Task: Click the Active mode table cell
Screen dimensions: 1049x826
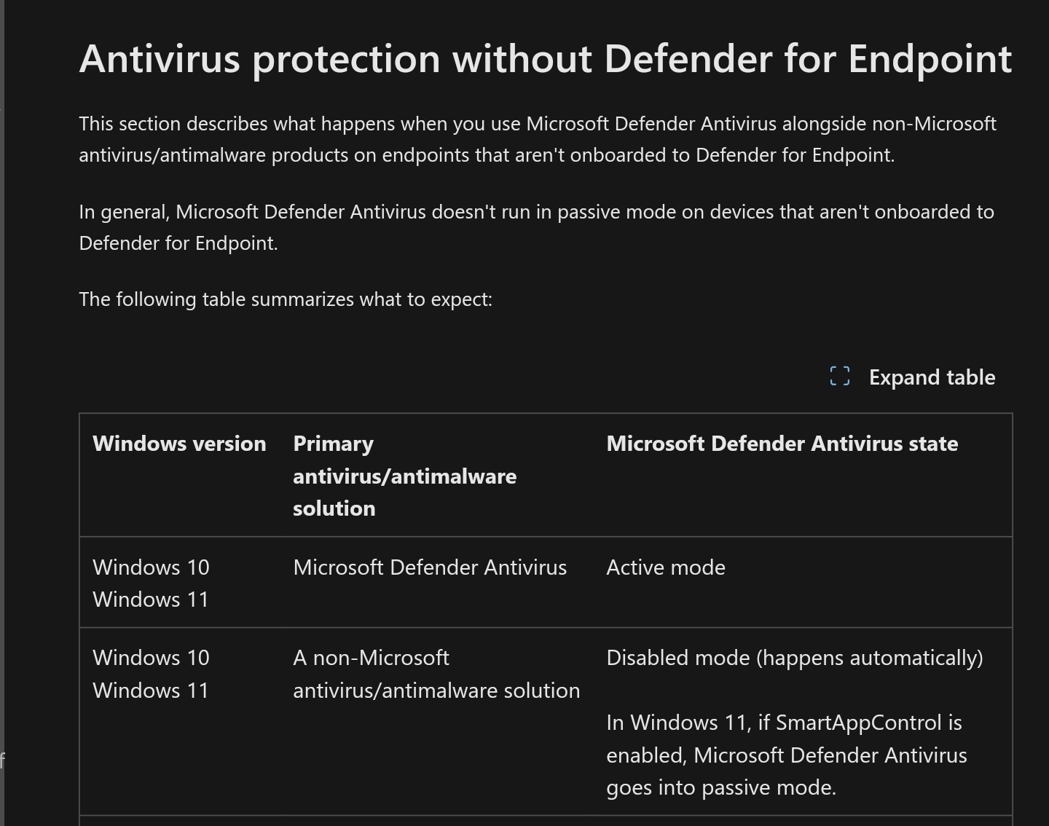Action: click(x=665, y=567)
